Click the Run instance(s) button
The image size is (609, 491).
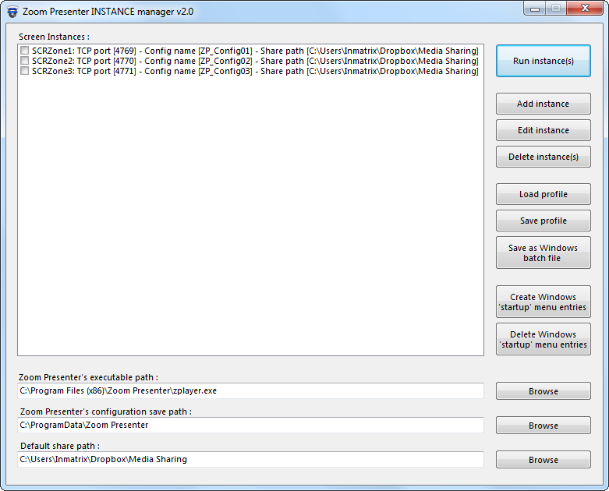[543, 61]
